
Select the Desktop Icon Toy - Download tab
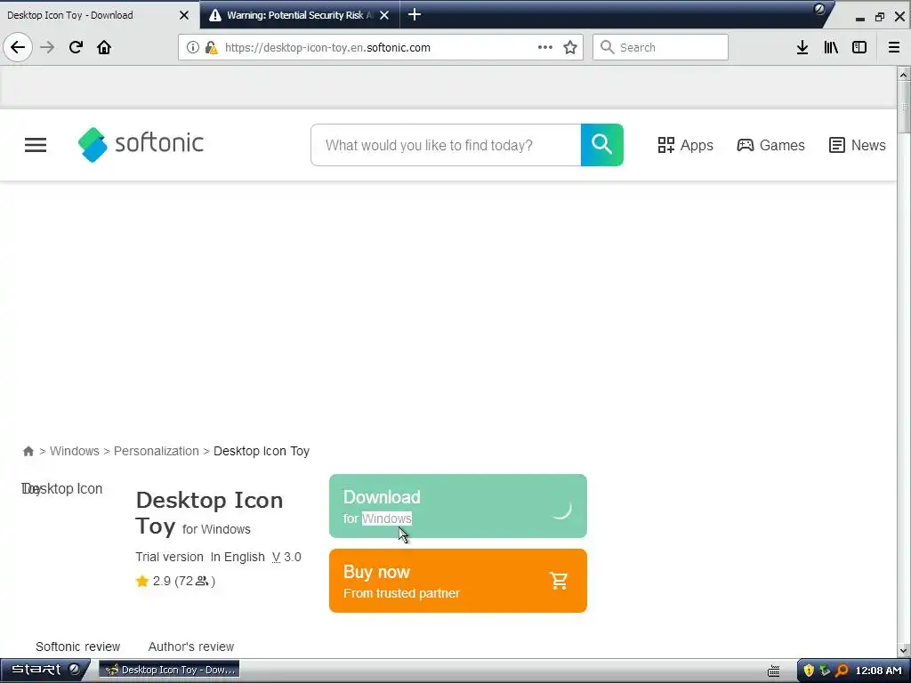point(99,15)
